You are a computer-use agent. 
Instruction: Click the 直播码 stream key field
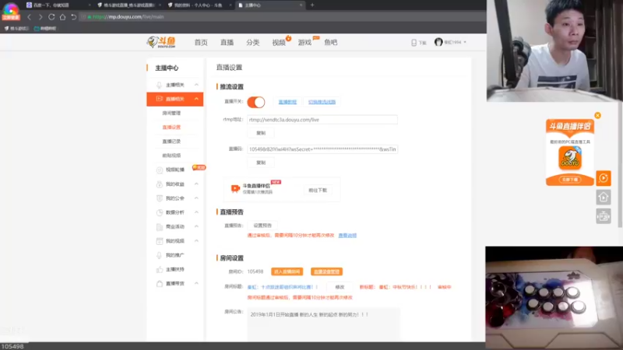(x=322, y=149)
